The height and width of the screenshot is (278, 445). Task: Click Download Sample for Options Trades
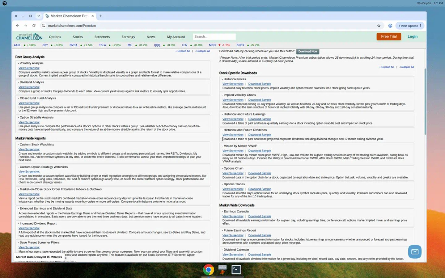pos(260,189)
